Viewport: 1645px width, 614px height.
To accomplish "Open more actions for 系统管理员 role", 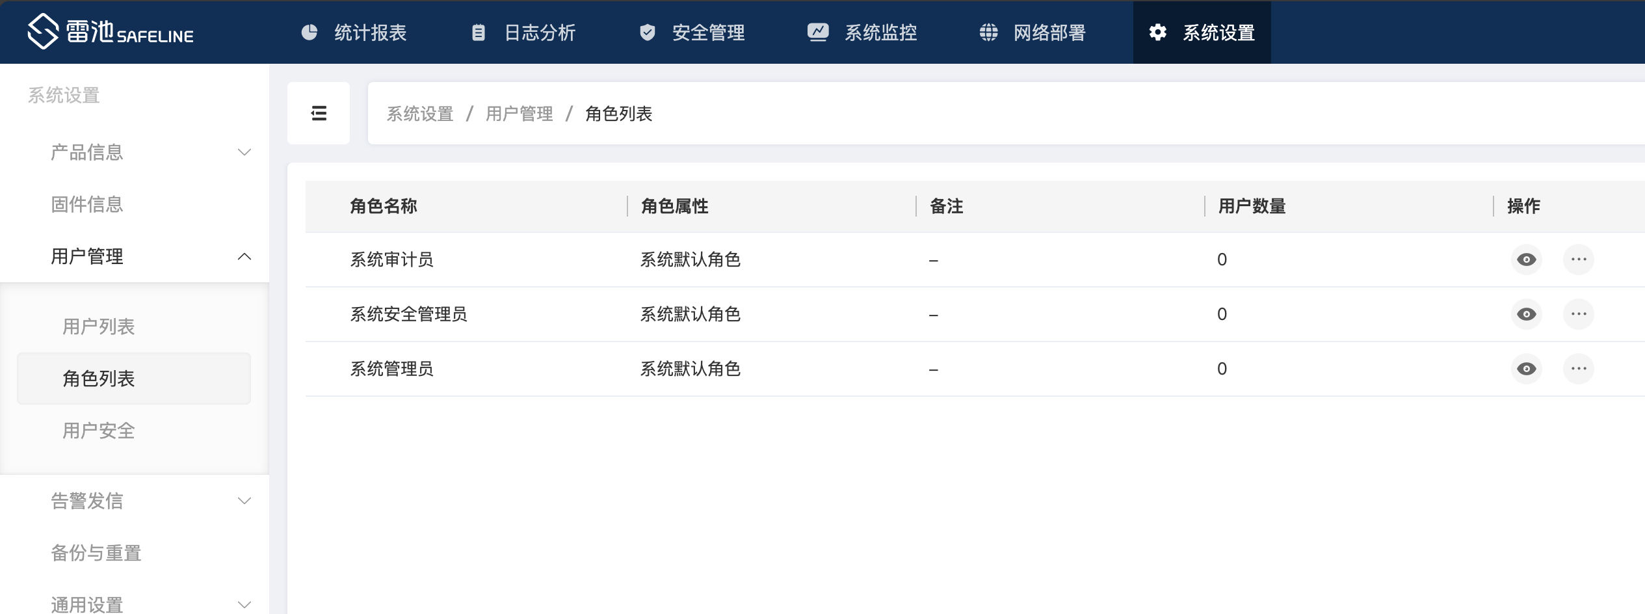I will 1578,369.
